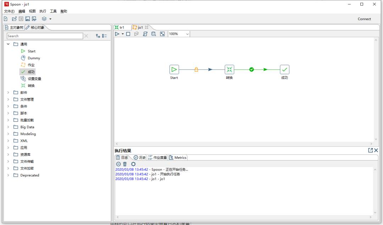Open the 文件(F) menu

click(x=9, y=11)
